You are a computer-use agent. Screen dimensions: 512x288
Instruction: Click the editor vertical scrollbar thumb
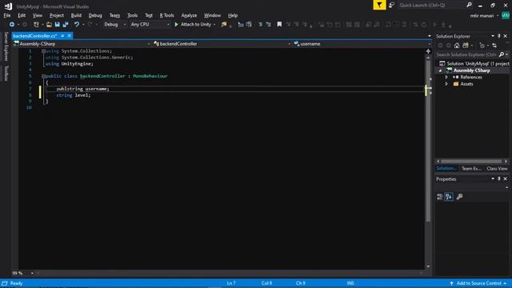tap(428, 141)
